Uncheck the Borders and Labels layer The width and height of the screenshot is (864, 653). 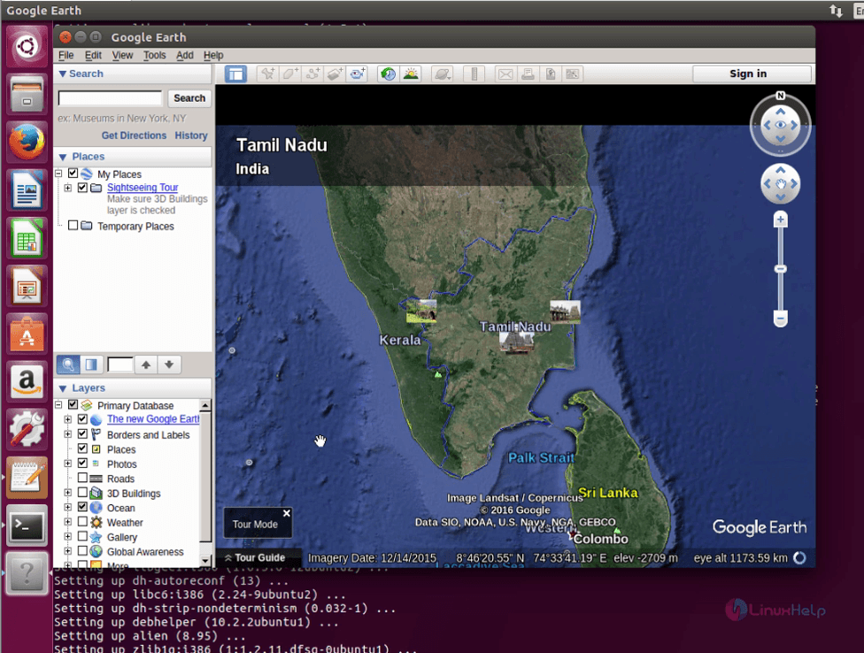coord(83,434)
